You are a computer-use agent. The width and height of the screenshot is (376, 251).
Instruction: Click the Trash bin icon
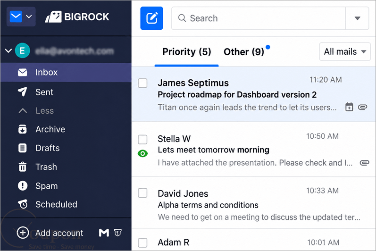[23, 167]
